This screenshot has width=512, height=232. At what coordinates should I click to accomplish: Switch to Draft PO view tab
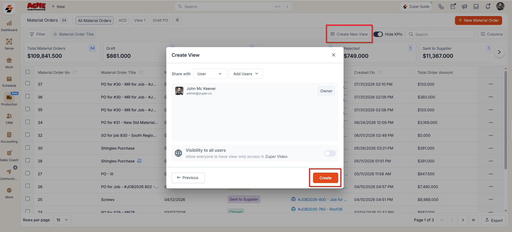click(x=160, y=20)
